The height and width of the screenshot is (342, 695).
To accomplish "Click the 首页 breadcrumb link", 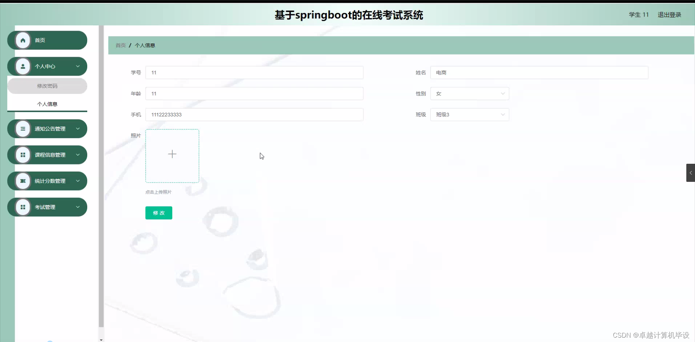I will click(121, 45).
